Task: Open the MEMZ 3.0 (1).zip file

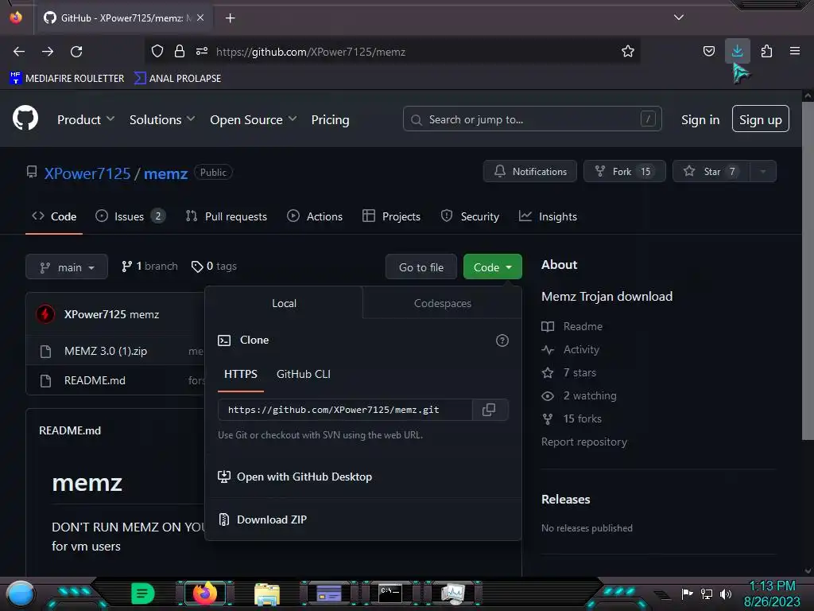Action: 106,351
